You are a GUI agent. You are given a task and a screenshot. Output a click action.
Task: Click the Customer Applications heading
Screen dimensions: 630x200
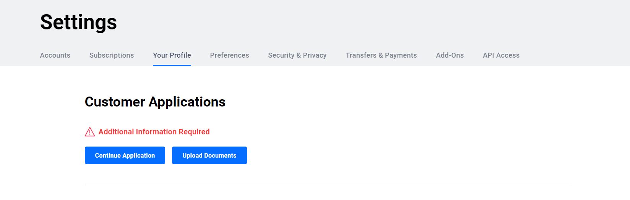155,102
